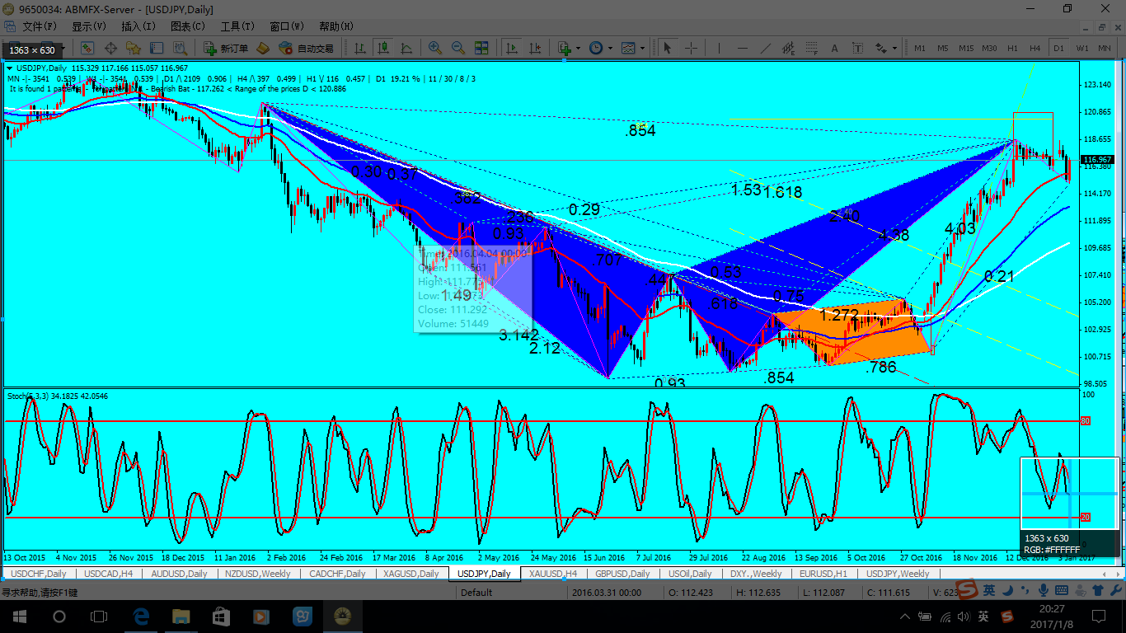Select the Fibonacci retracement tool
This screenshot has width=1126, height=633.
[x=812, y=48]
